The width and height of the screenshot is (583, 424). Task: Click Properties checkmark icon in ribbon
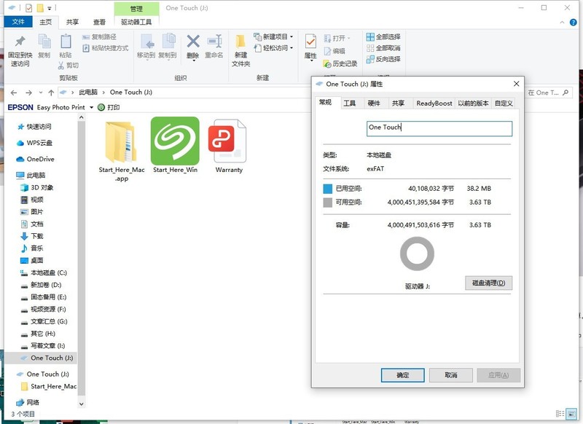[x=310, y=42]
